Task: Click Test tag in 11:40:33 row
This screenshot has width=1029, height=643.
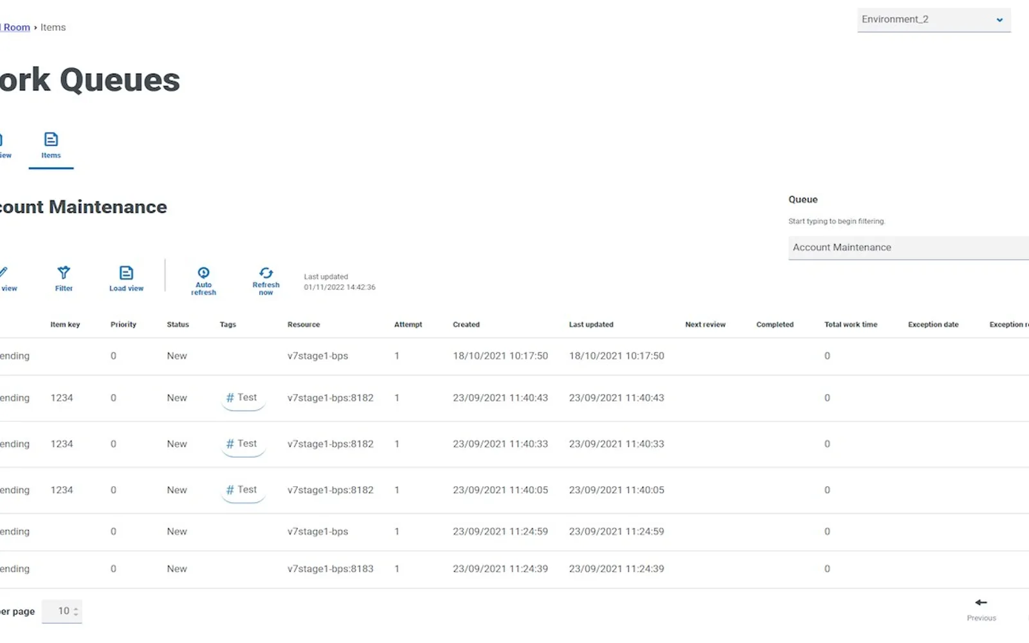Action: [242, 444]
